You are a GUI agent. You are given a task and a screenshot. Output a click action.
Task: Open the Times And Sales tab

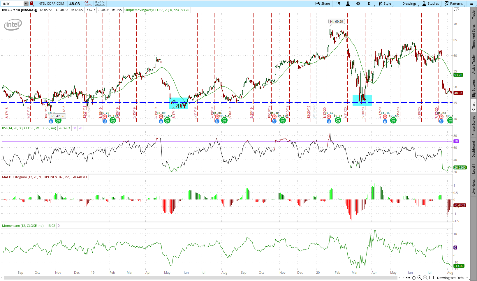474,36
